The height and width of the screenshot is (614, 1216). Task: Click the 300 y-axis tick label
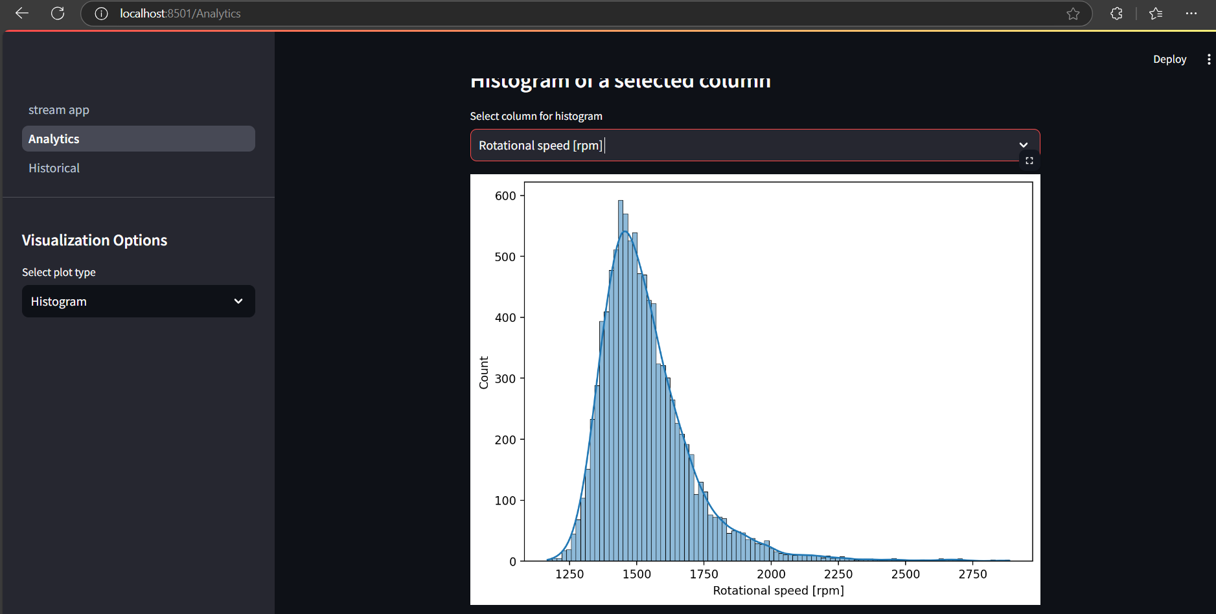pos(505,378)
